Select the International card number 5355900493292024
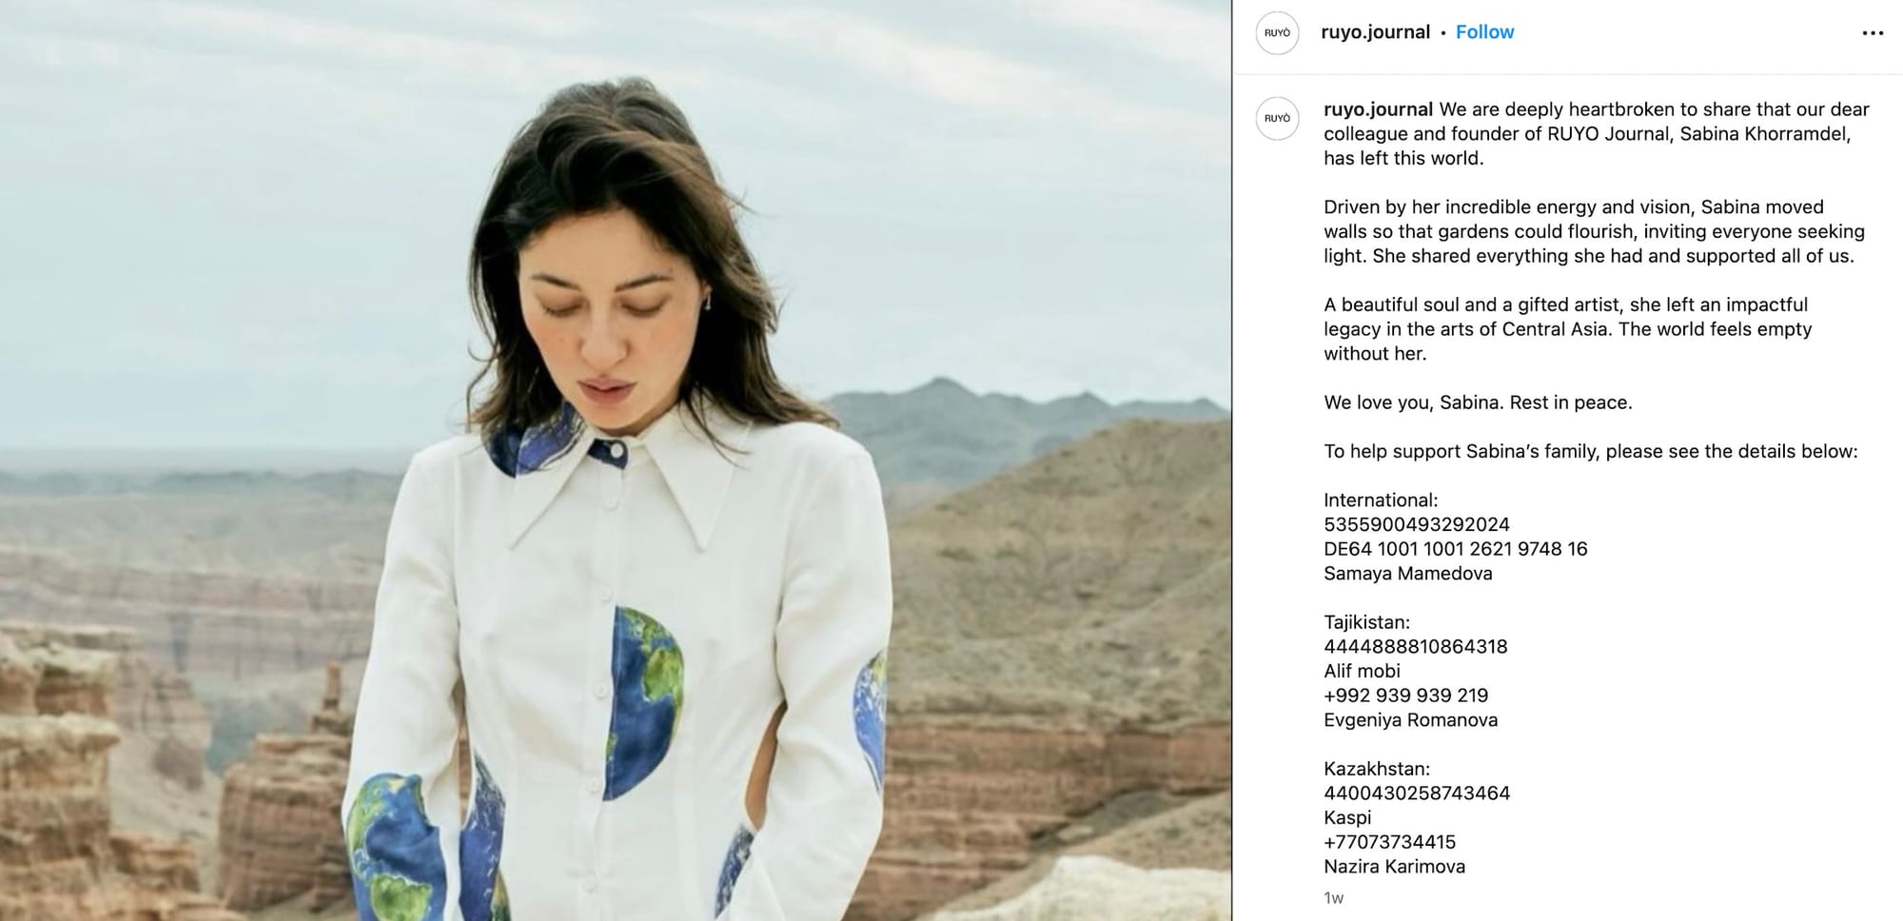 click(1417, 524)
